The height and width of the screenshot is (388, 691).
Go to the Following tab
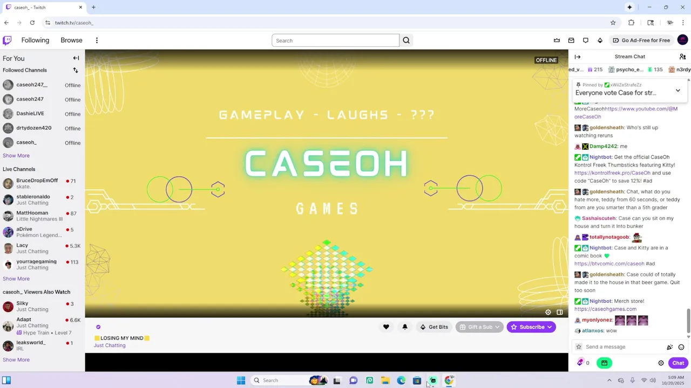click(x=35, y=40)
